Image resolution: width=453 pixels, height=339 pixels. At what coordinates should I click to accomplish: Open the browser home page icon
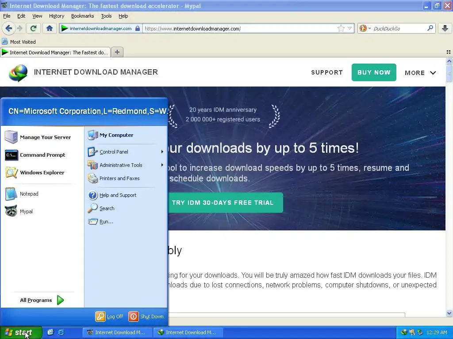[x=50, y=28]
